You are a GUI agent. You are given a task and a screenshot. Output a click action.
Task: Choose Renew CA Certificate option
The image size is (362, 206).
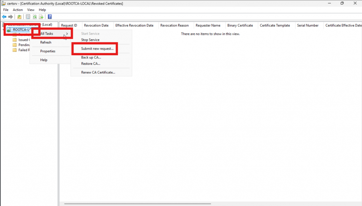coord(98,73)
